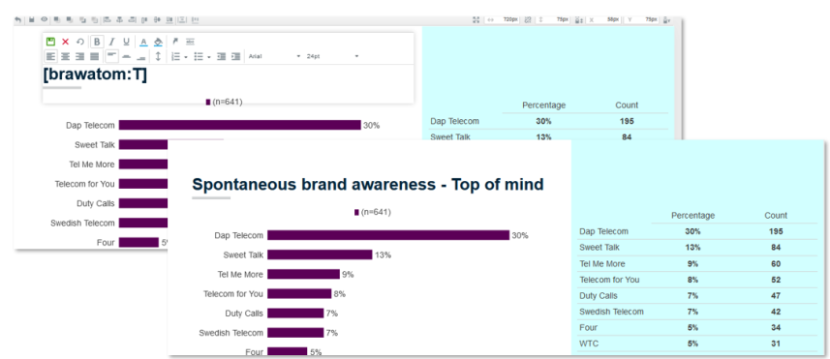Open the Arial font family dropdown

tap(274, 56)
